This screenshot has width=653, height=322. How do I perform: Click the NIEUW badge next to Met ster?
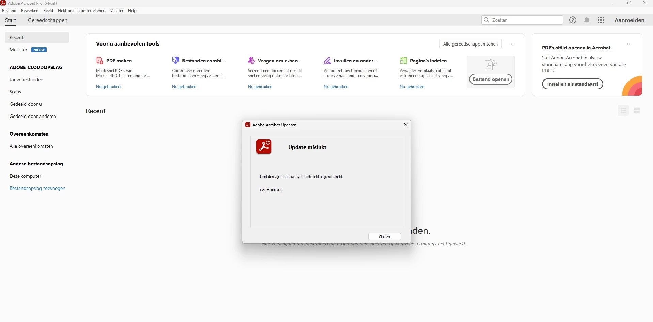39,50
